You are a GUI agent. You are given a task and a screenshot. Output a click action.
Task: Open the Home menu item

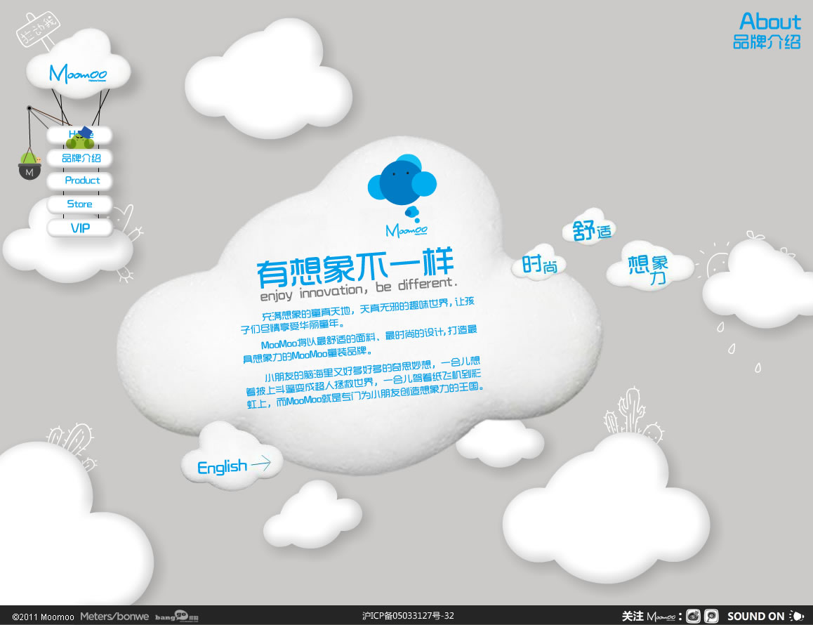[79, 135]
